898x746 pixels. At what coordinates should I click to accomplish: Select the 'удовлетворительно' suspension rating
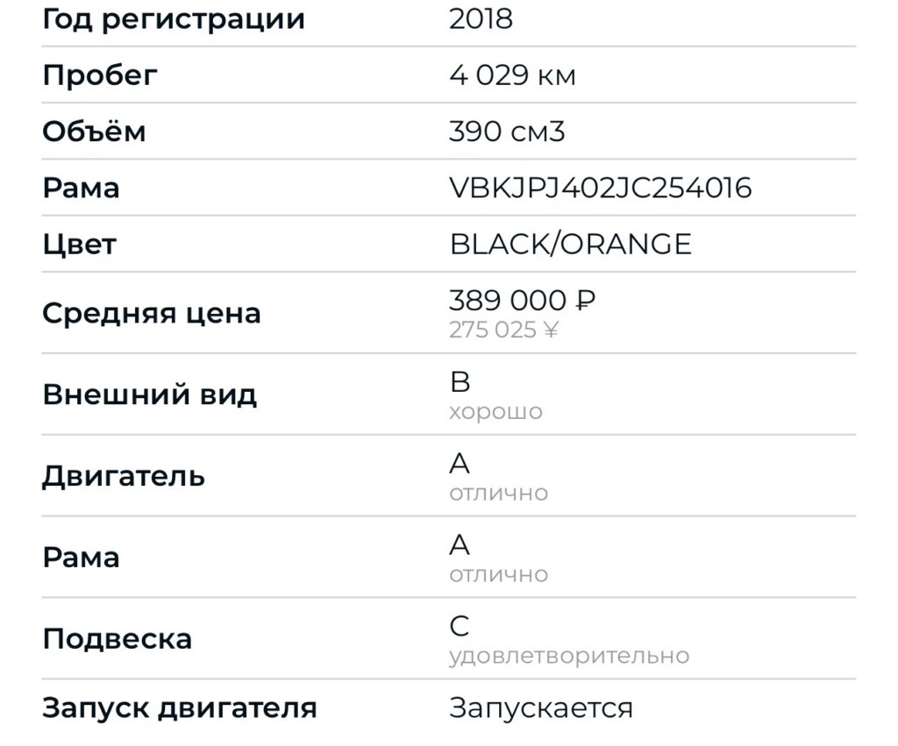click(568, 656)
